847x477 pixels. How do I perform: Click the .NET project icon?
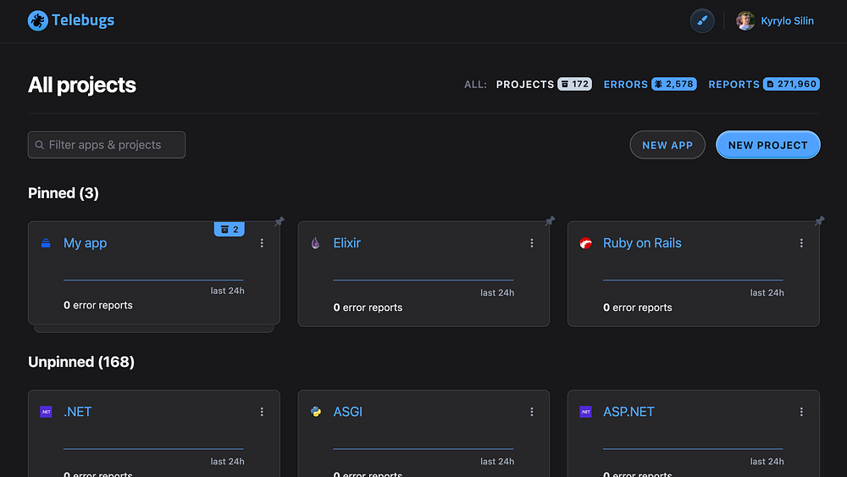tap(46, 412)
